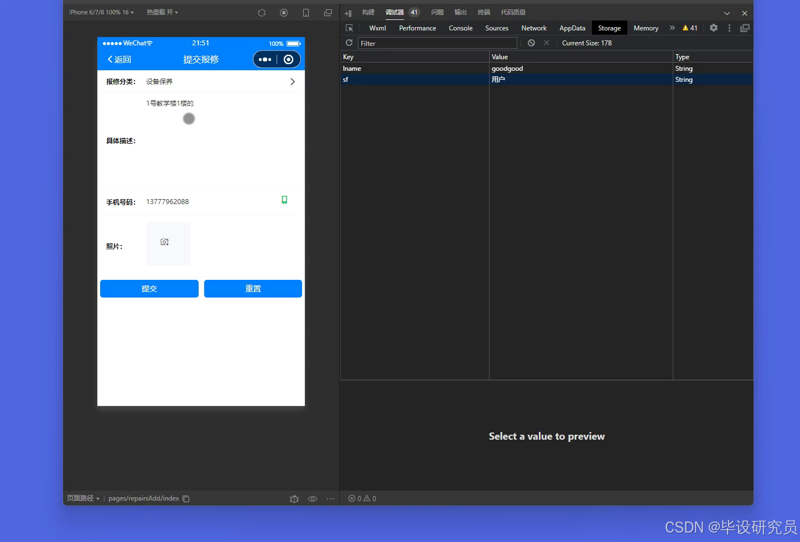Open the Console panel
The height and width of the screenshot is (542, 800).
tap(461, 28)
